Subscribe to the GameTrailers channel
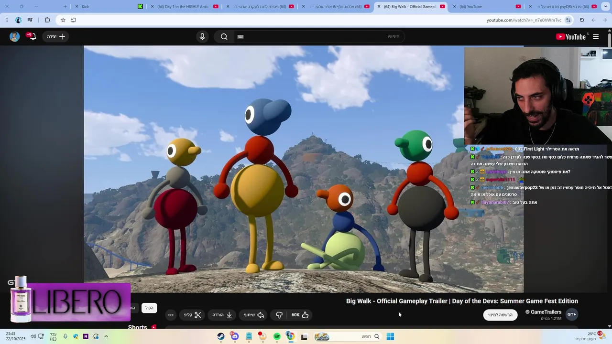Viewport: 612px width, 344px height. 500,315
